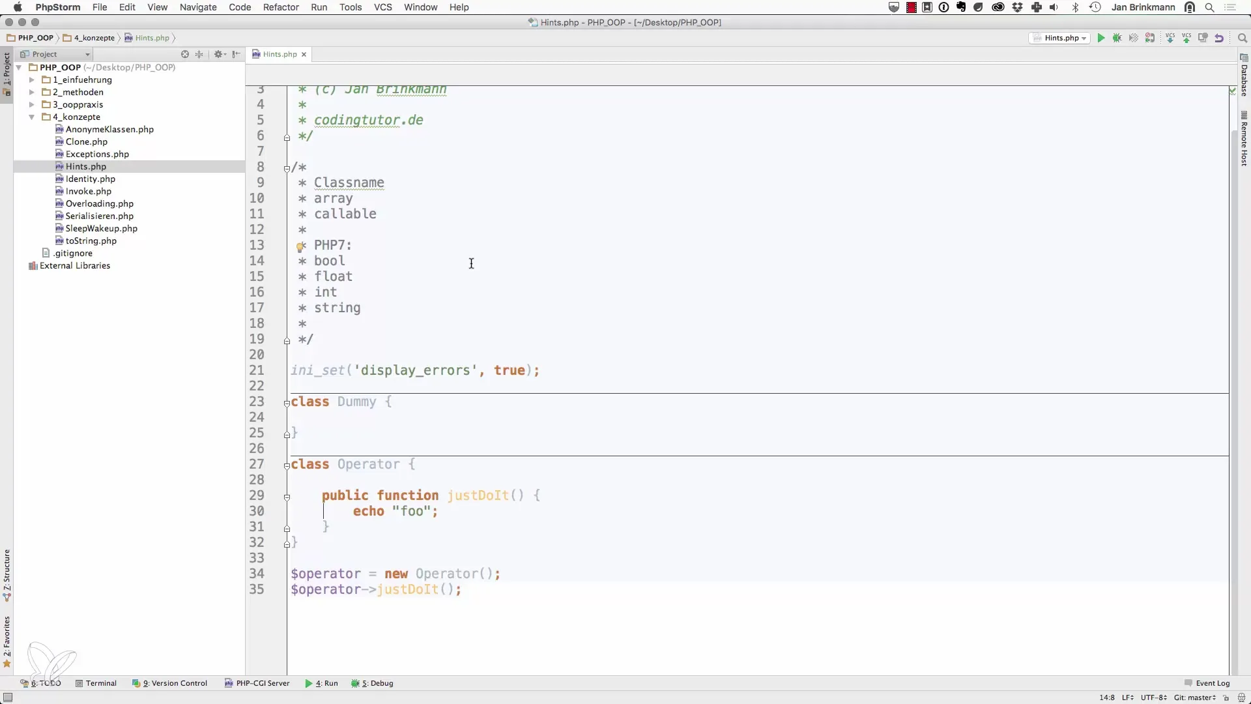
Task: Fold the class Operator block at line 27
Action: (287, 465)
